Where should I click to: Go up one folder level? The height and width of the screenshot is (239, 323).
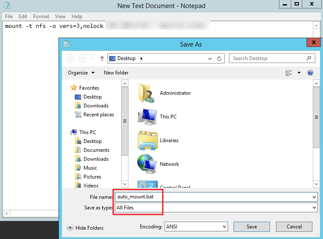click(102, 58)
